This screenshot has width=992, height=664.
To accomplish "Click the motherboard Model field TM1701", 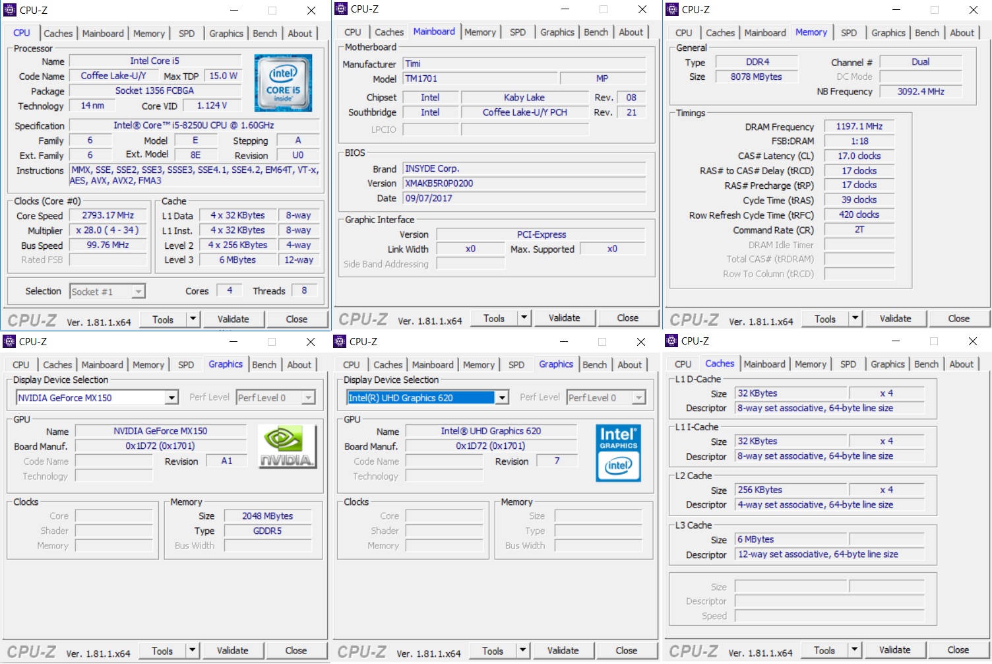I will coord(480,79).
